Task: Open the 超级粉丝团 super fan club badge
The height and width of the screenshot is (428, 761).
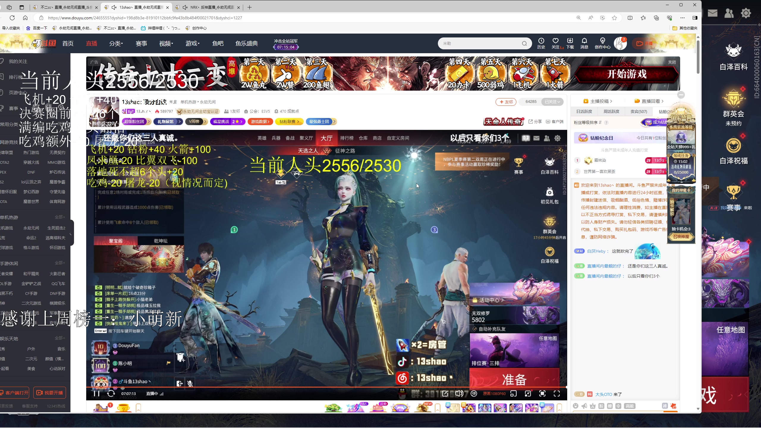Action: tap(136, 122)
